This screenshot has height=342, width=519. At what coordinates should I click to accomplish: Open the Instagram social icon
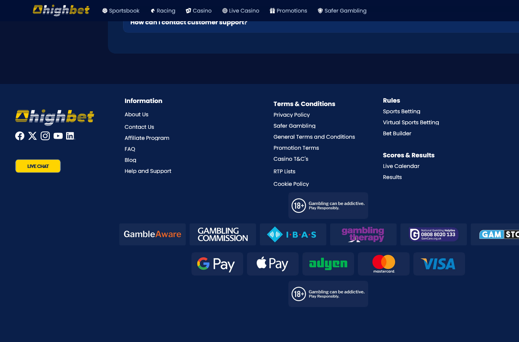coord(45,136)
